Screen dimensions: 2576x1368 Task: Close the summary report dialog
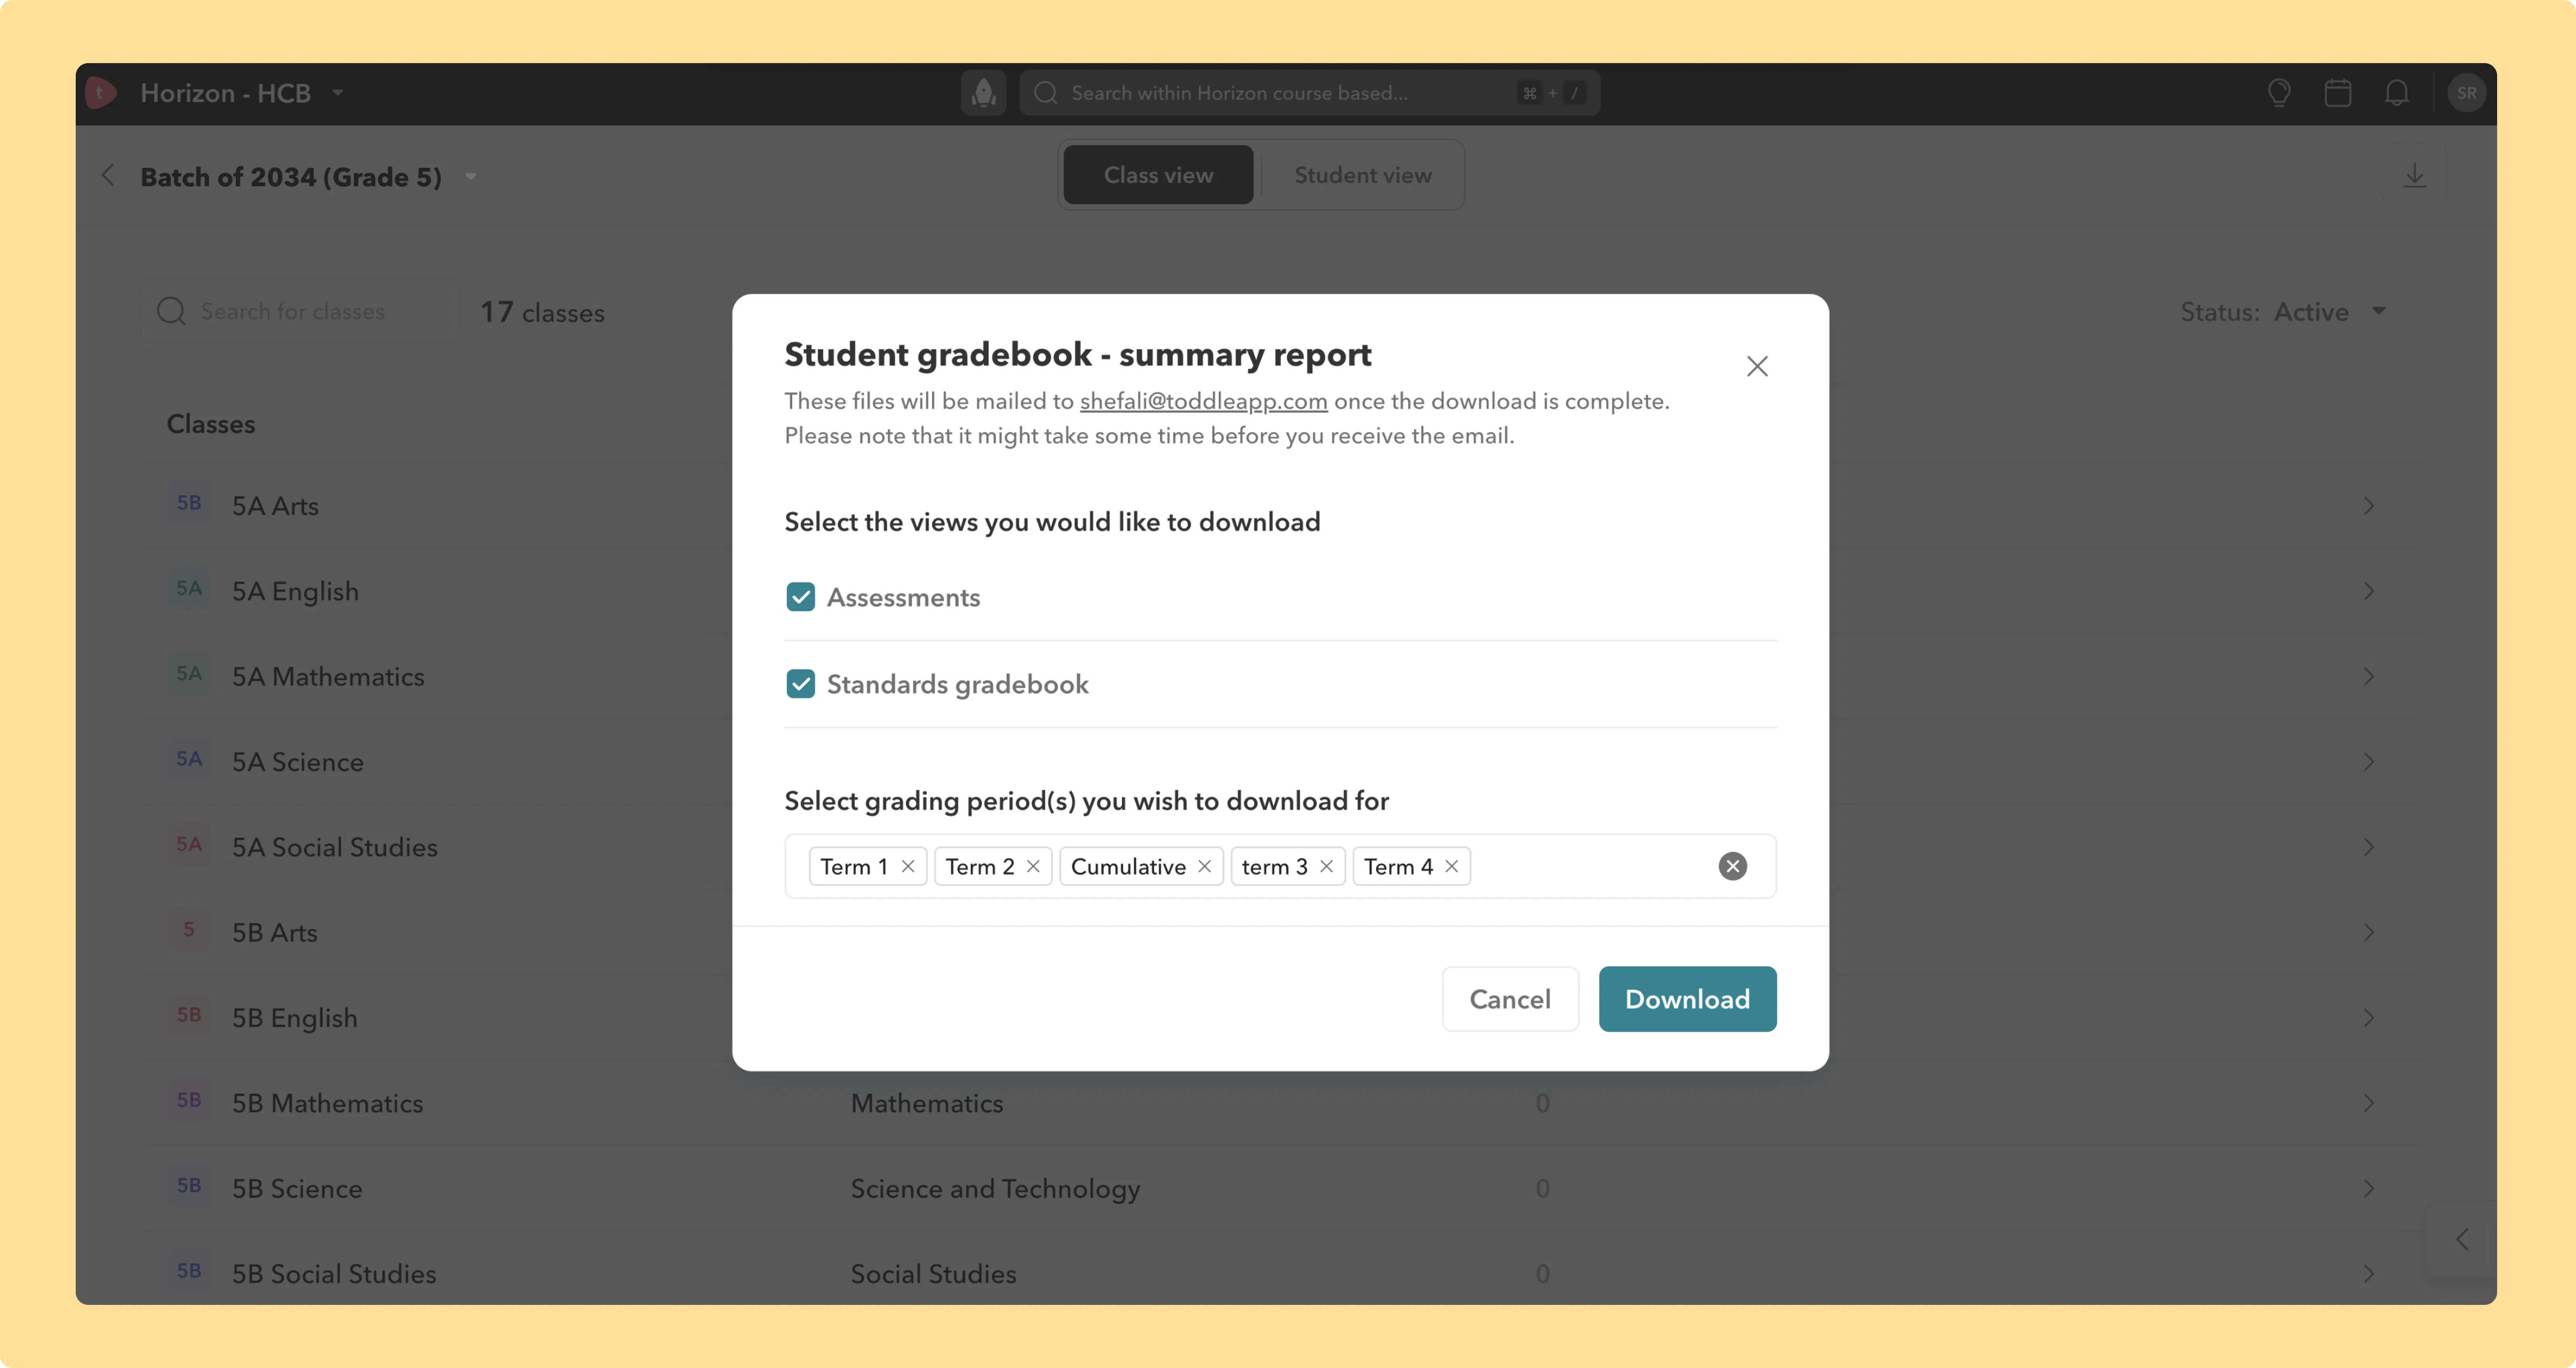pyautogui.click(x=1757, y=366)
